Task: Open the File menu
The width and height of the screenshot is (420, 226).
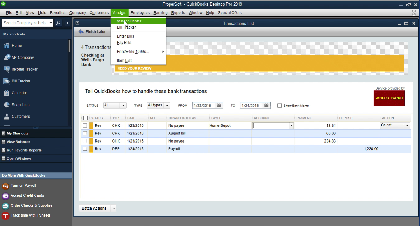Action: pos(9,13)
